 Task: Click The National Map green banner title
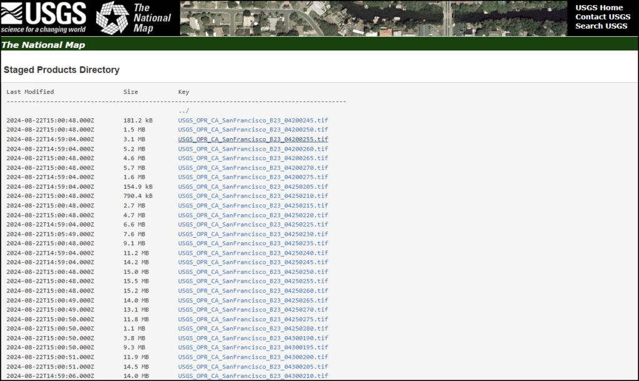(43, 45)
